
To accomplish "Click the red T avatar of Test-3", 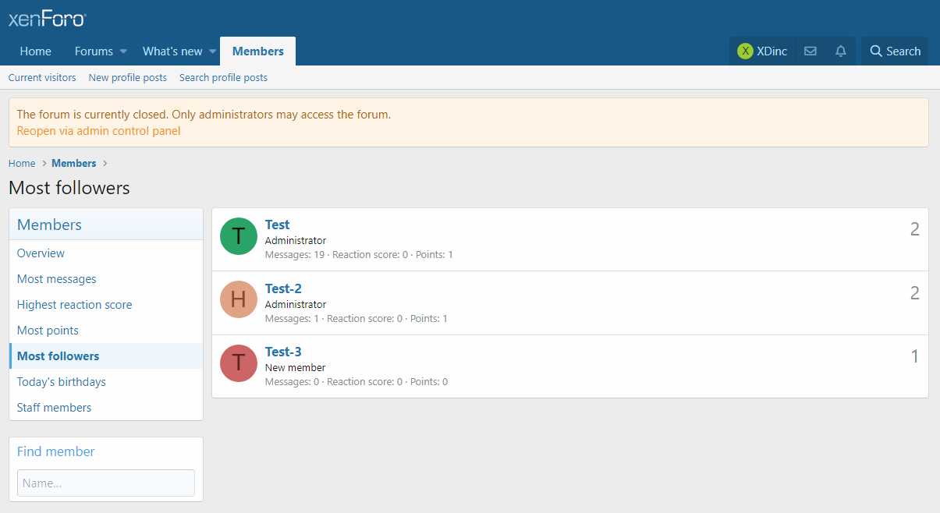I will (239, 363).
